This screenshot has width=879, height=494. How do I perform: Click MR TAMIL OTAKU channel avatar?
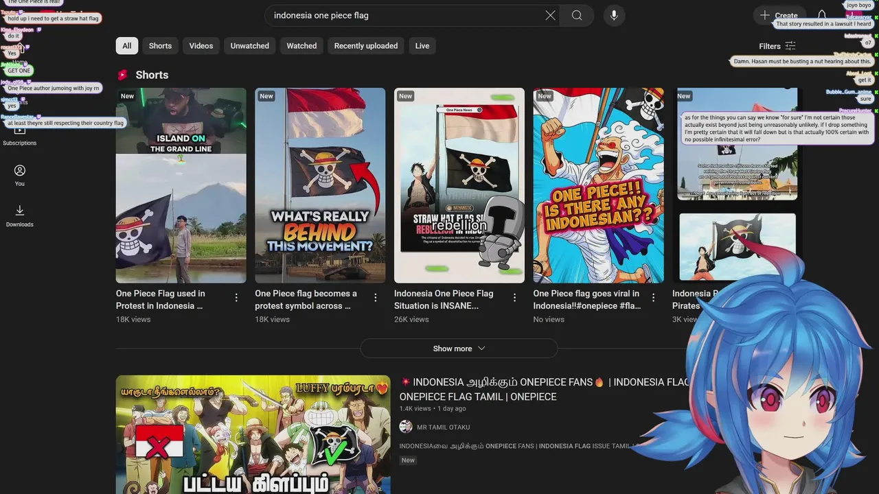pyautogui.click(x=406, y=427)
